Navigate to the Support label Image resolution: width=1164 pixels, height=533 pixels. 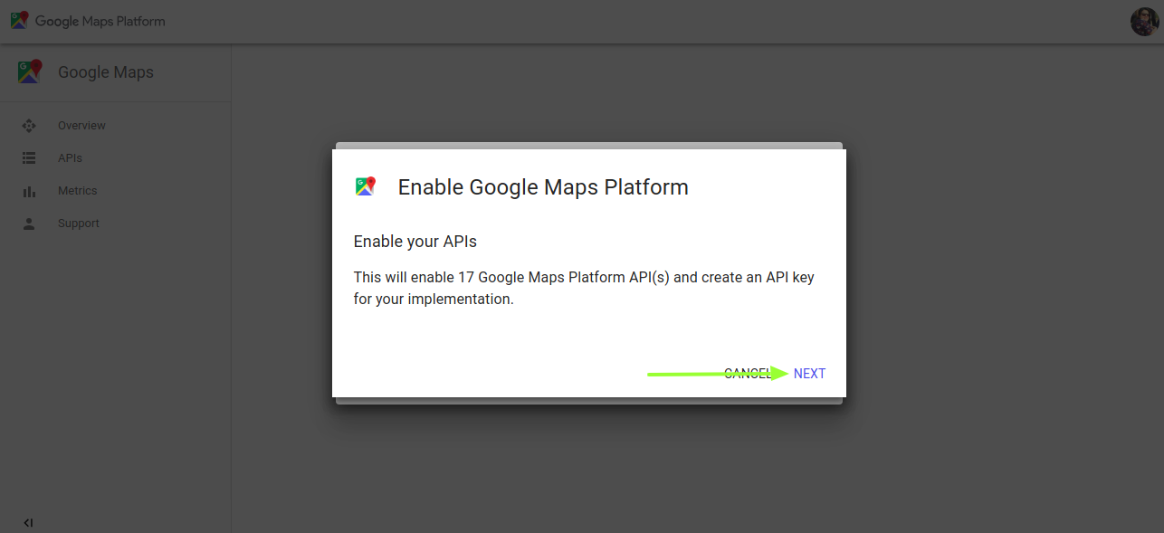[x=79, y=224]
